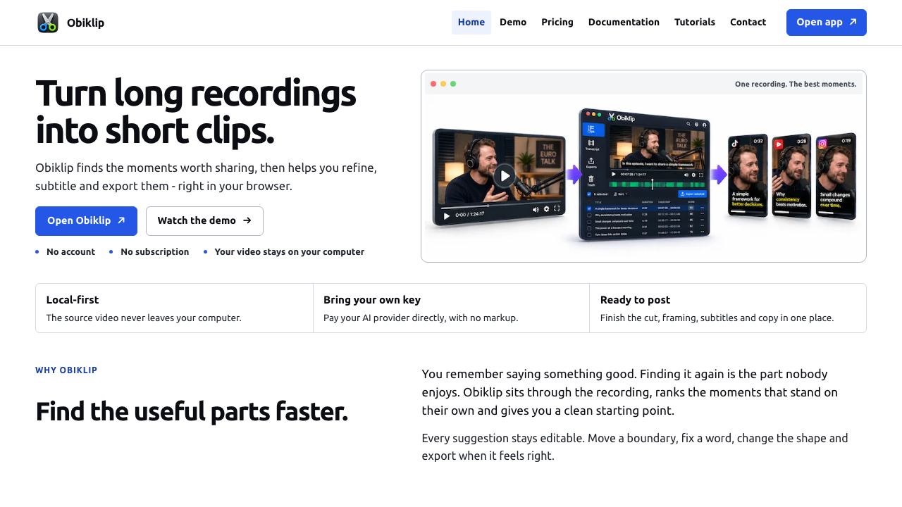Click Export selected in the mockup app
This screenshot has height=507, width=902.
693,194
